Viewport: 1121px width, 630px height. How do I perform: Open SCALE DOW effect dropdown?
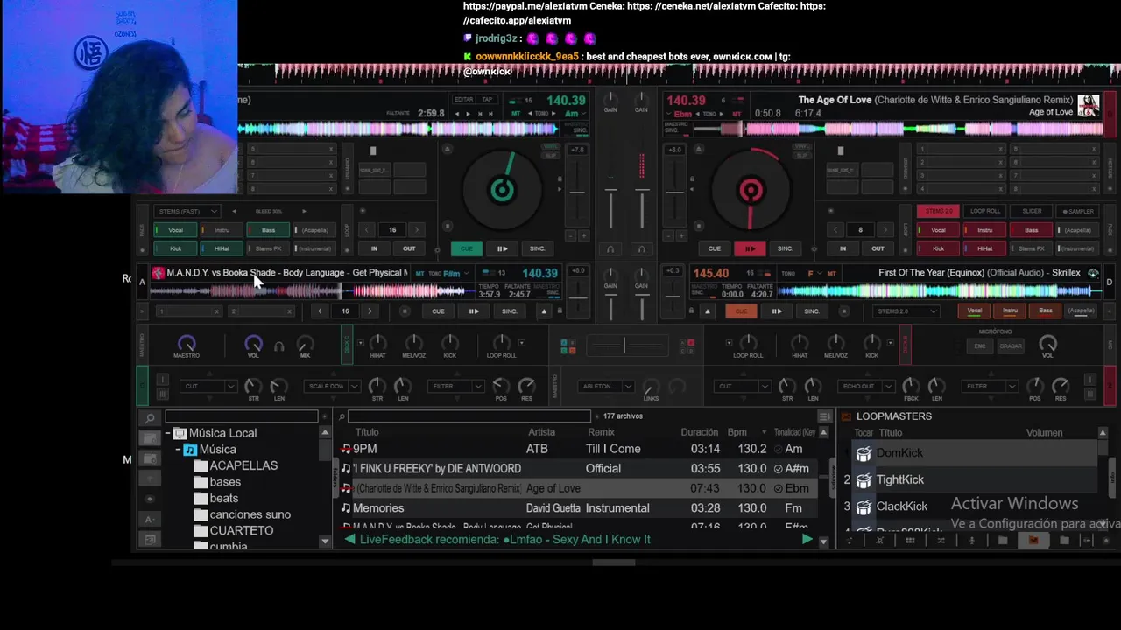click(332, 386)
